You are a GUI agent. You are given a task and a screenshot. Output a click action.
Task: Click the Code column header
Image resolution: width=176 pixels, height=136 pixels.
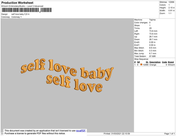pos(164,62)
